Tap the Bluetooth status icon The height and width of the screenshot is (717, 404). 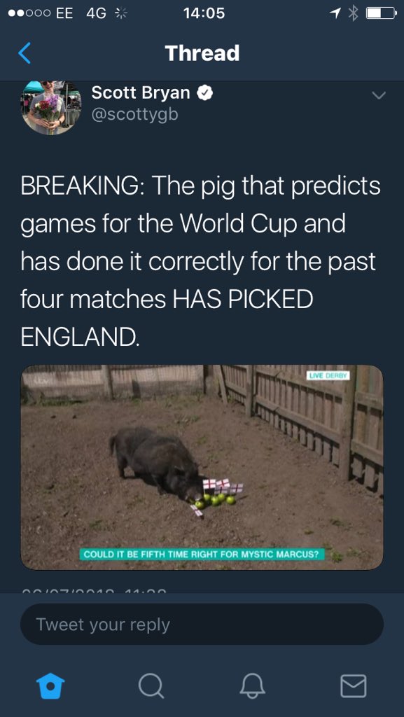353,13
